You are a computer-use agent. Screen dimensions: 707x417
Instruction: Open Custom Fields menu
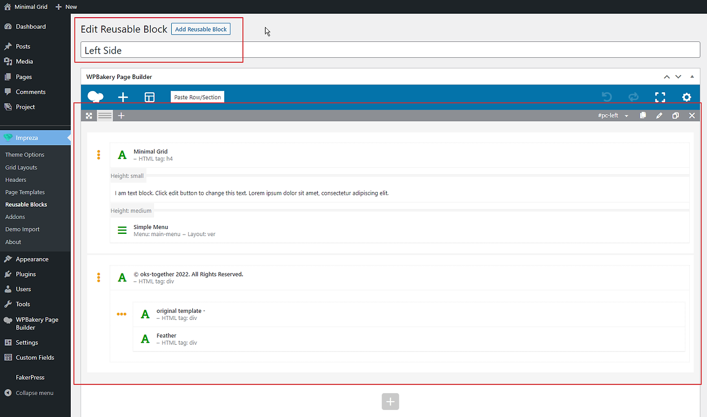click(35, 357)
